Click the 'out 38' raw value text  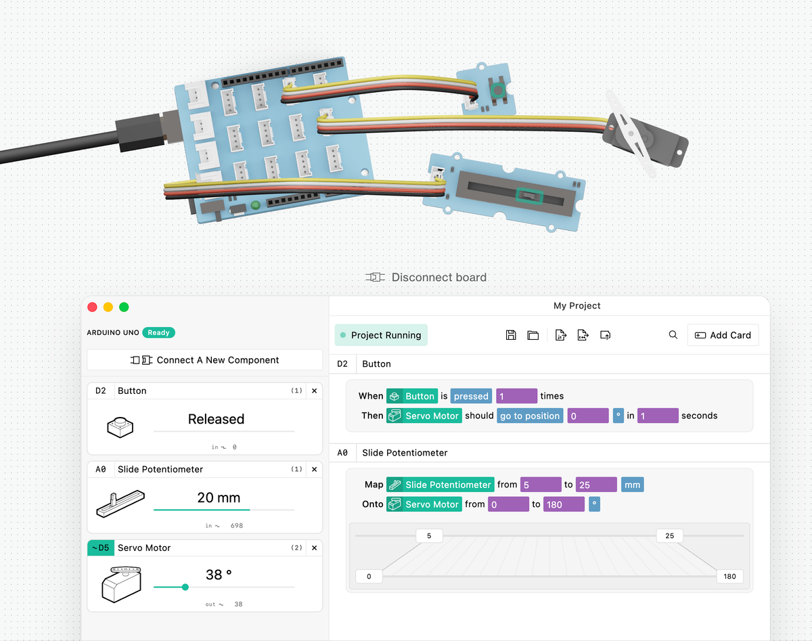pos(224,604)
